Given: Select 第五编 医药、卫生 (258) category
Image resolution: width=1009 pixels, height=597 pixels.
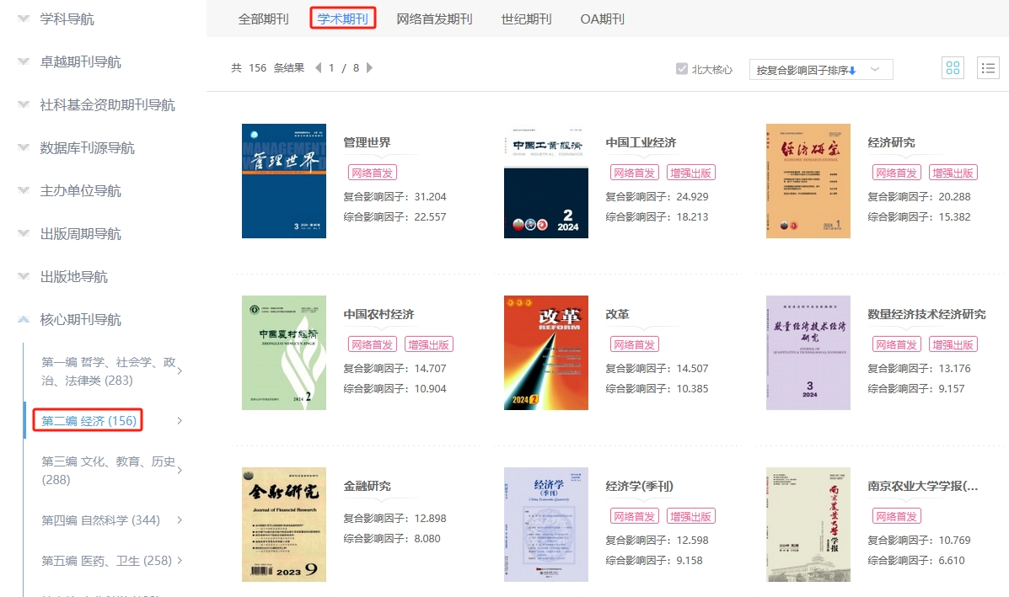Looking at the screenshot, I should (x=106, y=561).
